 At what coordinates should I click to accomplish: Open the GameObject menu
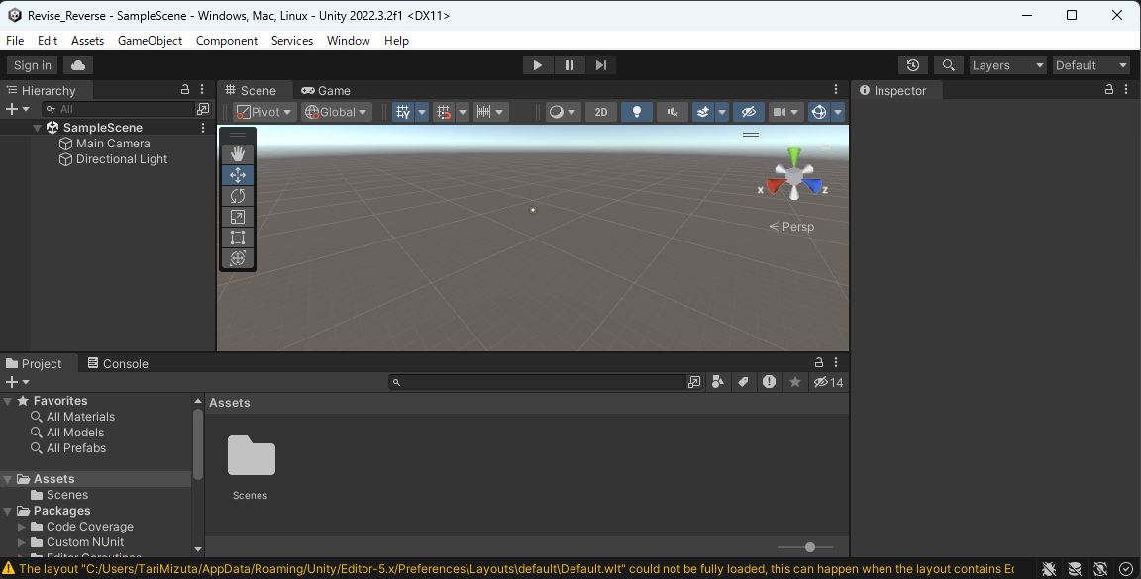click(x=150, y=41)
